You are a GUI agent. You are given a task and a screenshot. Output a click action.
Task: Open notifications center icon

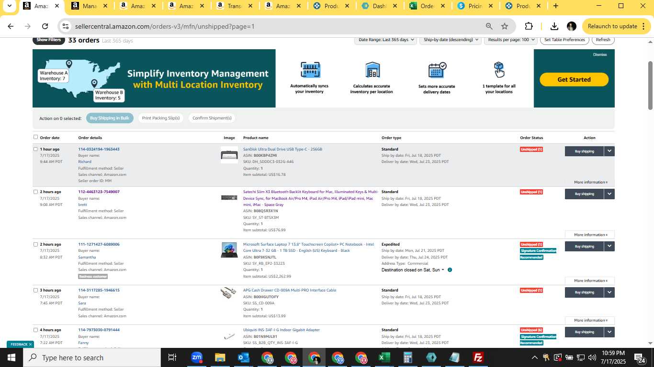coord(640,357)
